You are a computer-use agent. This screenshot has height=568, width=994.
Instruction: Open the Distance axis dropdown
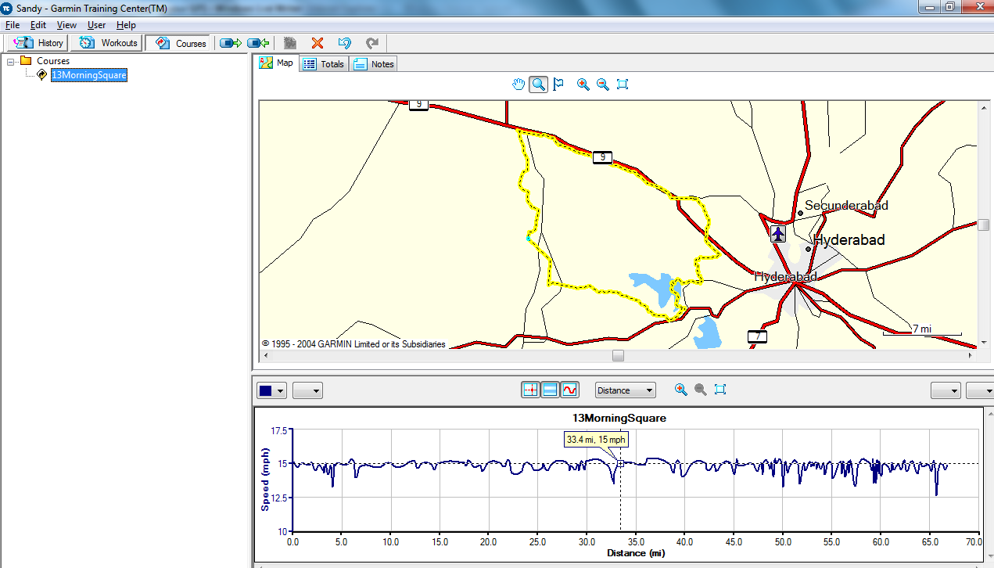[625, 390]
